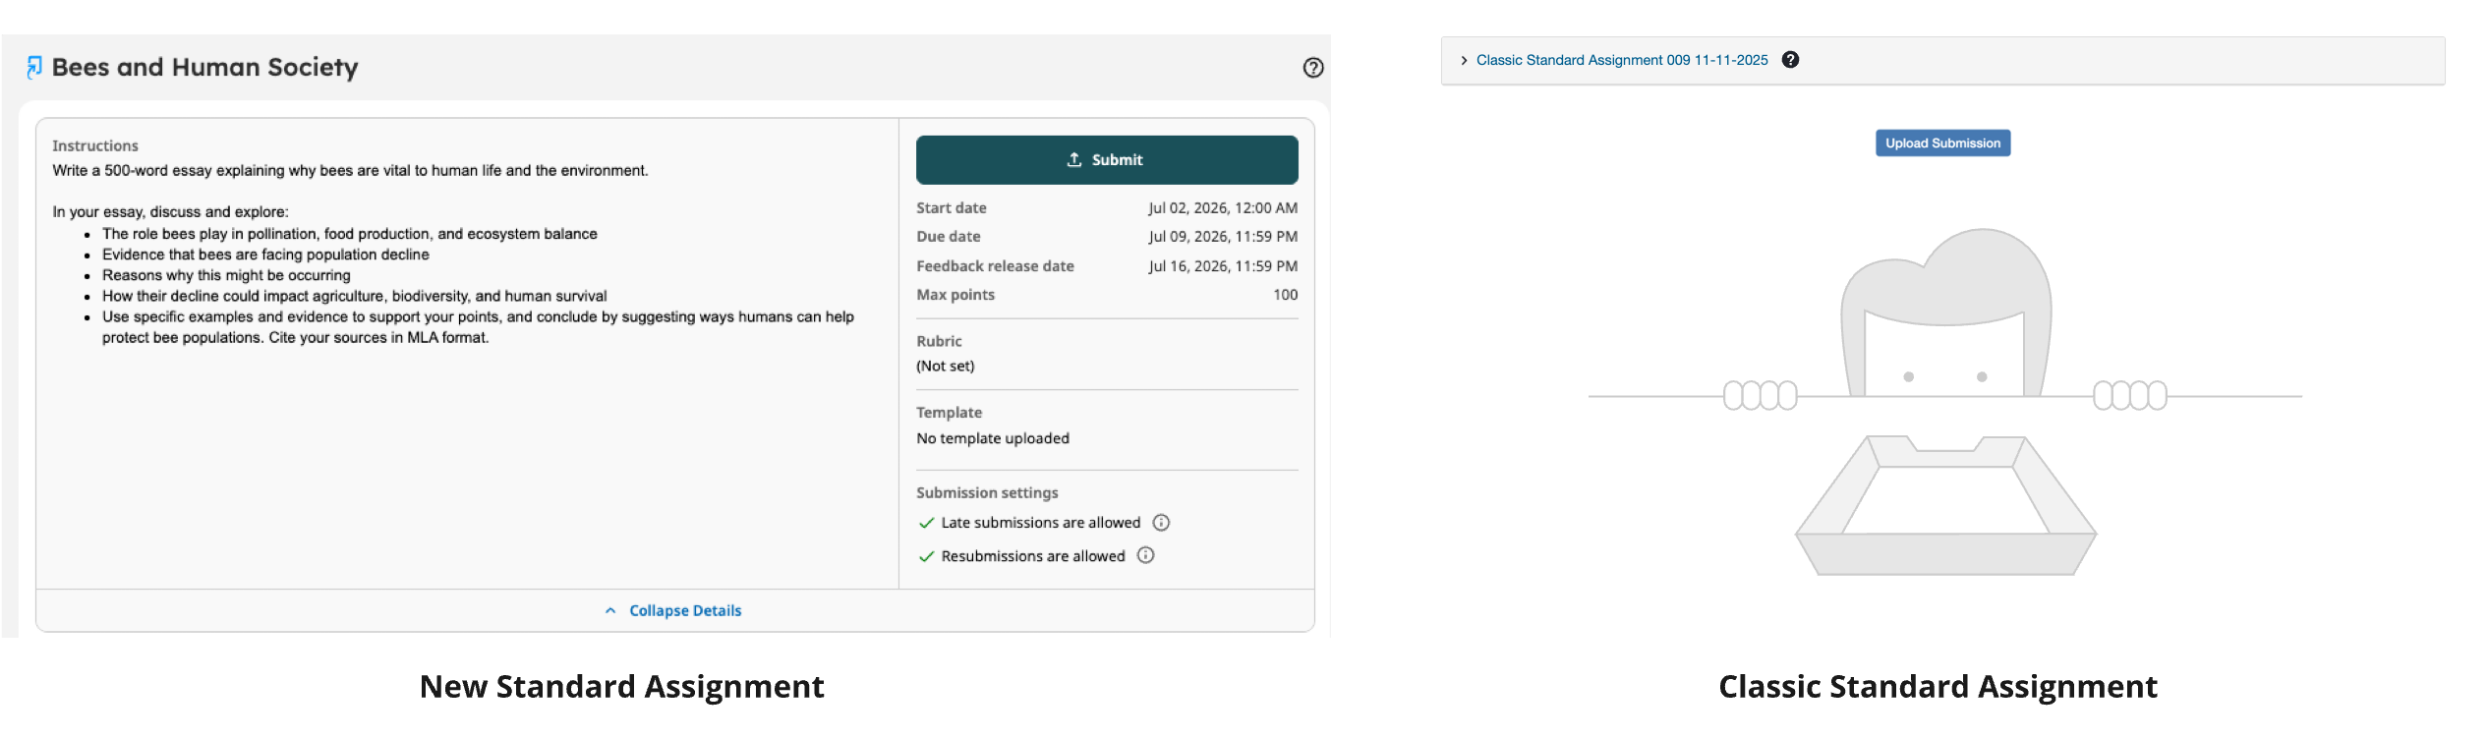Click the No template uploaded text
Viewport: 2488px width, 738px height.
993,438
